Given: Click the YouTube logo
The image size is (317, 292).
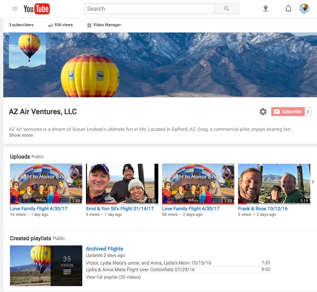Looking at the screenshot, I should tap(37, 9).
